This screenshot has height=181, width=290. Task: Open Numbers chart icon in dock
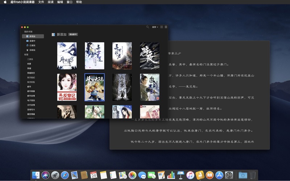[171, 175]
